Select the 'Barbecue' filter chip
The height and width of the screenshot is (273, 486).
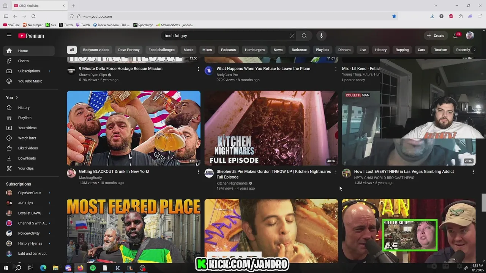click(299, 50)
